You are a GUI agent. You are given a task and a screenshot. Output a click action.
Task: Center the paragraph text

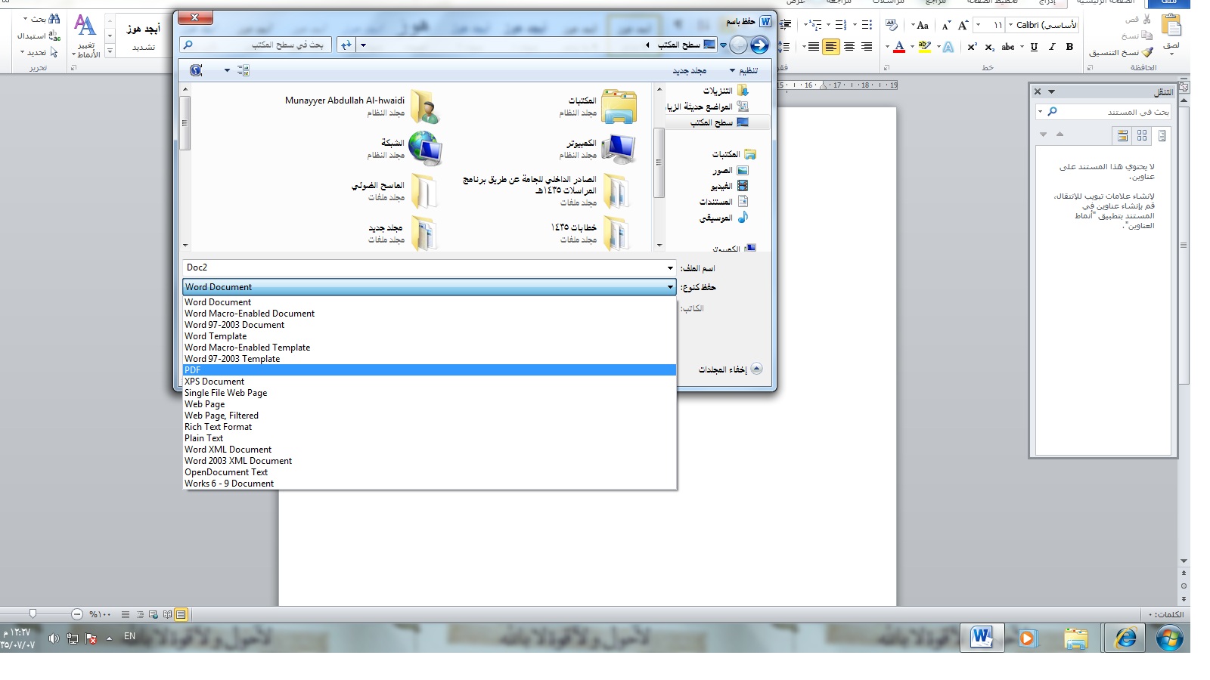(849, 47)
